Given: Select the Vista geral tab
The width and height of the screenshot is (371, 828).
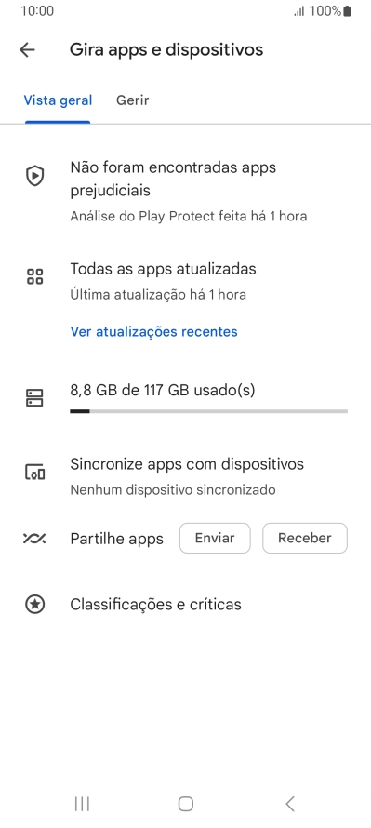Looking at the screenshot, I should click(58, 100).
